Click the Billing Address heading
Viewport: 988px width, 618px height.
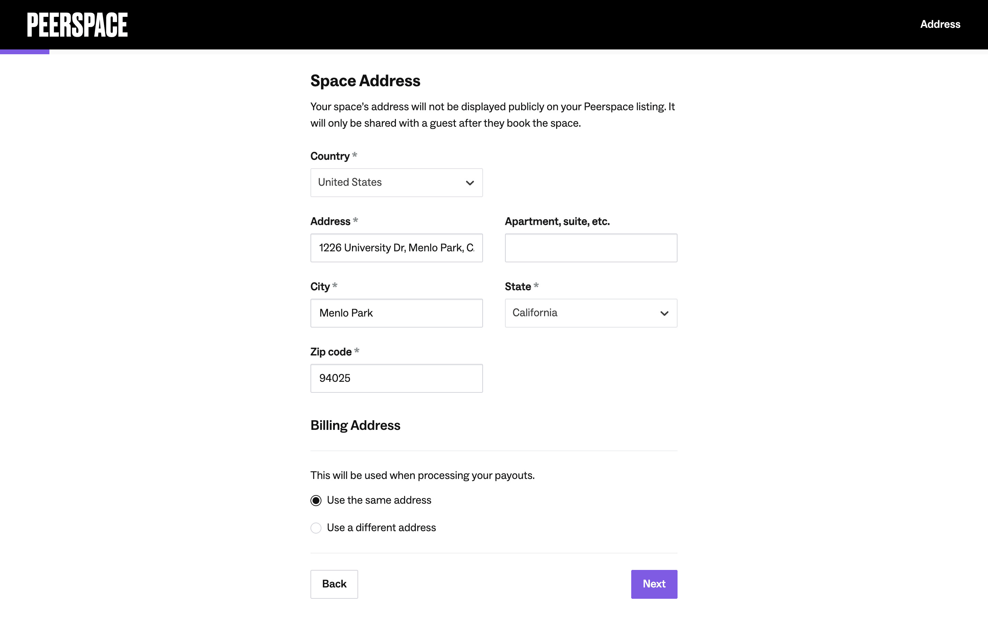coord(355,425)
